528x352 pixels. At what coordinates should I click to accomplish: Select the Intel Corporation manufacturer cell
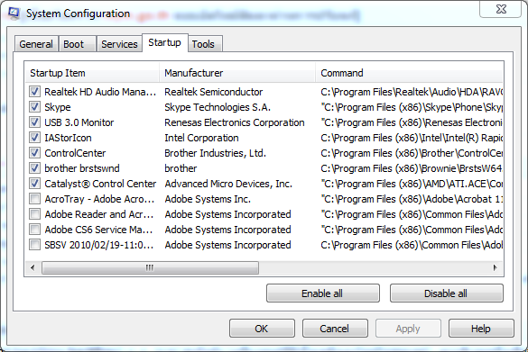tap(201, 138)
